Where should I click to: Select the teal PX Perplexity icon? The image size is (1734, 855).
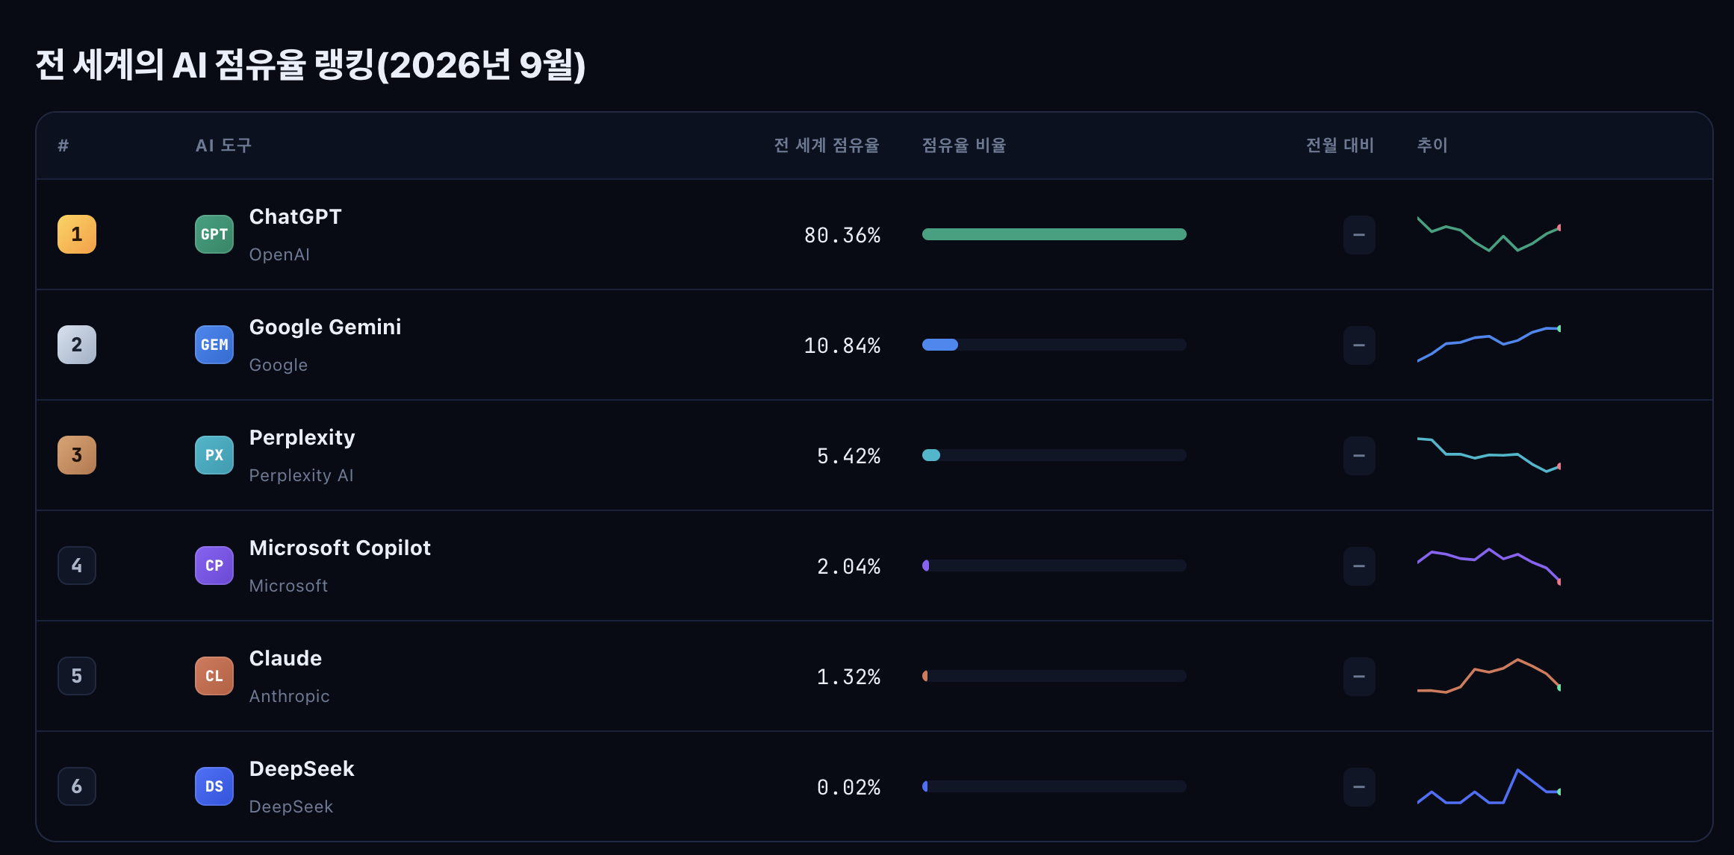pyautogui.click(x=214, y=455)
